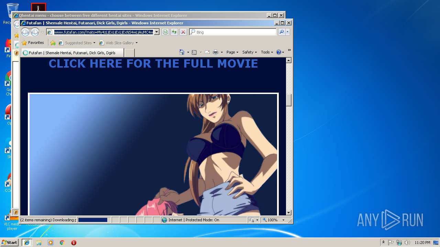Open the Windows Start menu
440x247 pixels.
point(9,243)
